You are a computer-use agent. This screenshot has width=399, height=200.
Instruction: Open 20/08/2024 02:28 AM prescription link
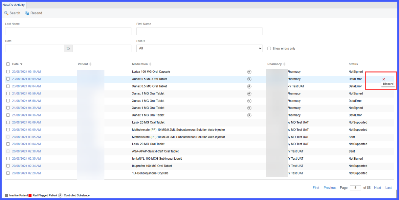pos(27,173)
